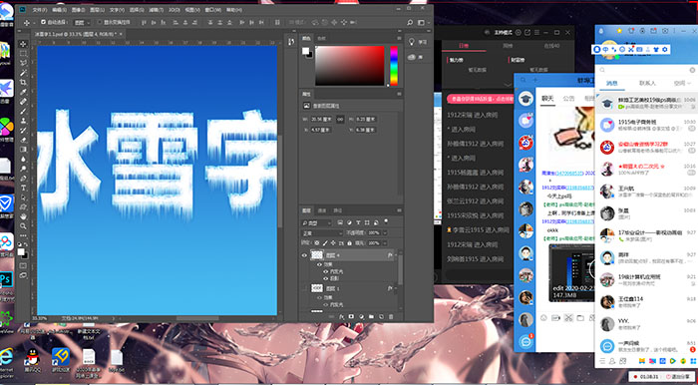Open the 1915 e-commerce class chat
This screenshot has height=385, width=698.
click(646, 125)
